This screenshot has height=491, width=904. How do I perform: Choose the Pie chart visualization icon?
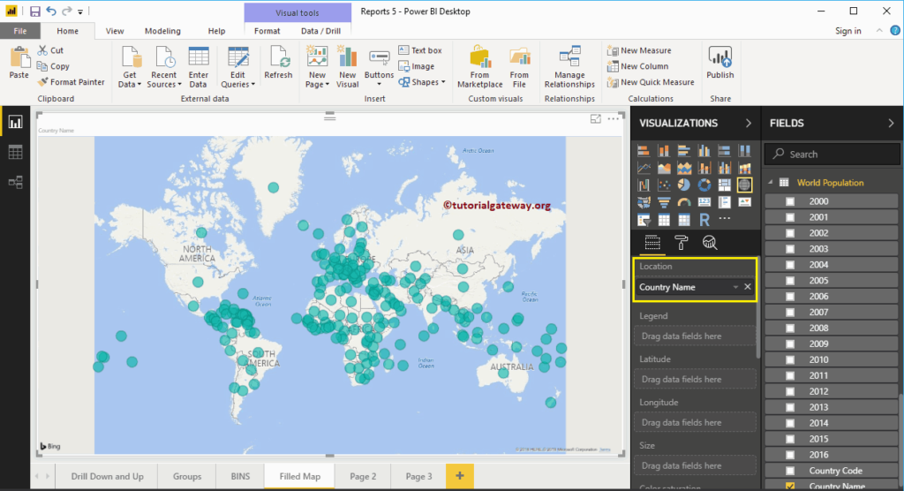click(684, 185)
